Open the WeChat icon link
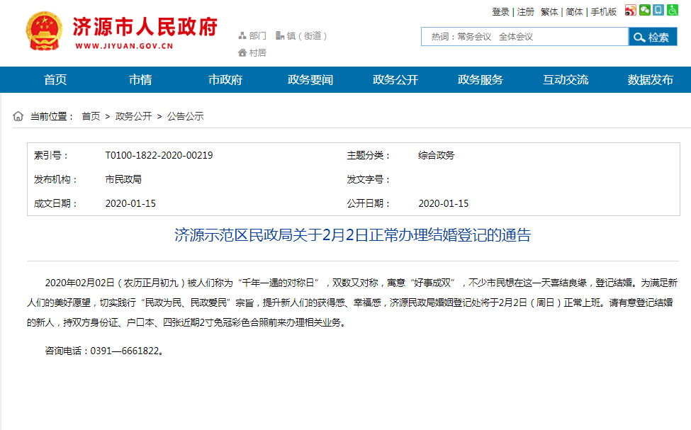This screenshot has width=691, height=430. point(645,11)
